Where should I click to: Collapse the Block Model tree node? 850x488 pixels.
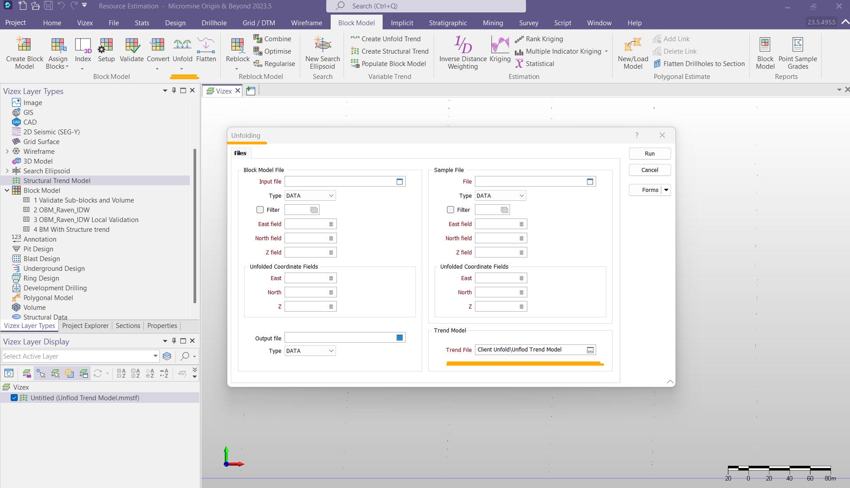pos(7,191)
